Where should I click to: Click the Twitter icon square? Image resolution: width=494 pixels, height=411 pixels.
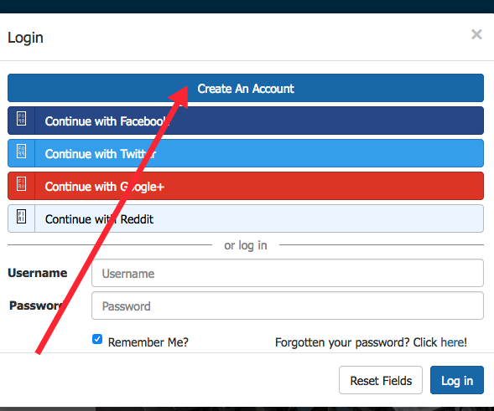point(22,152)
